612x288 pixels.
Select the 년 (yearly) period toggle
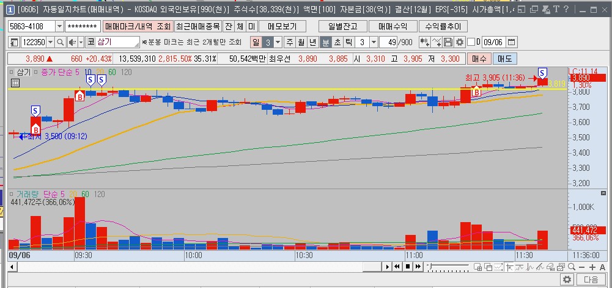coord(313,42)
